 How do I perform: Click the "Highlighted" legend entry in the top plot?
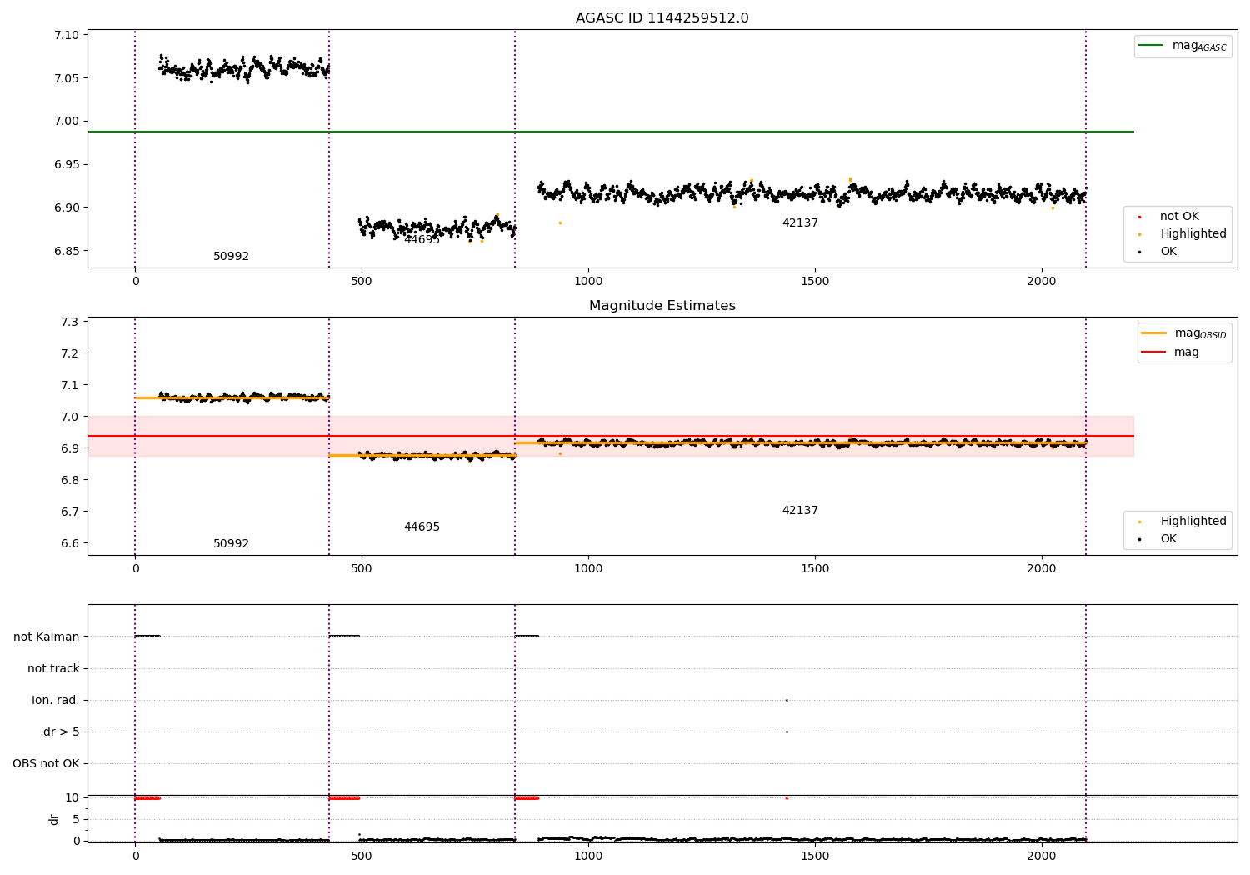1183,234
